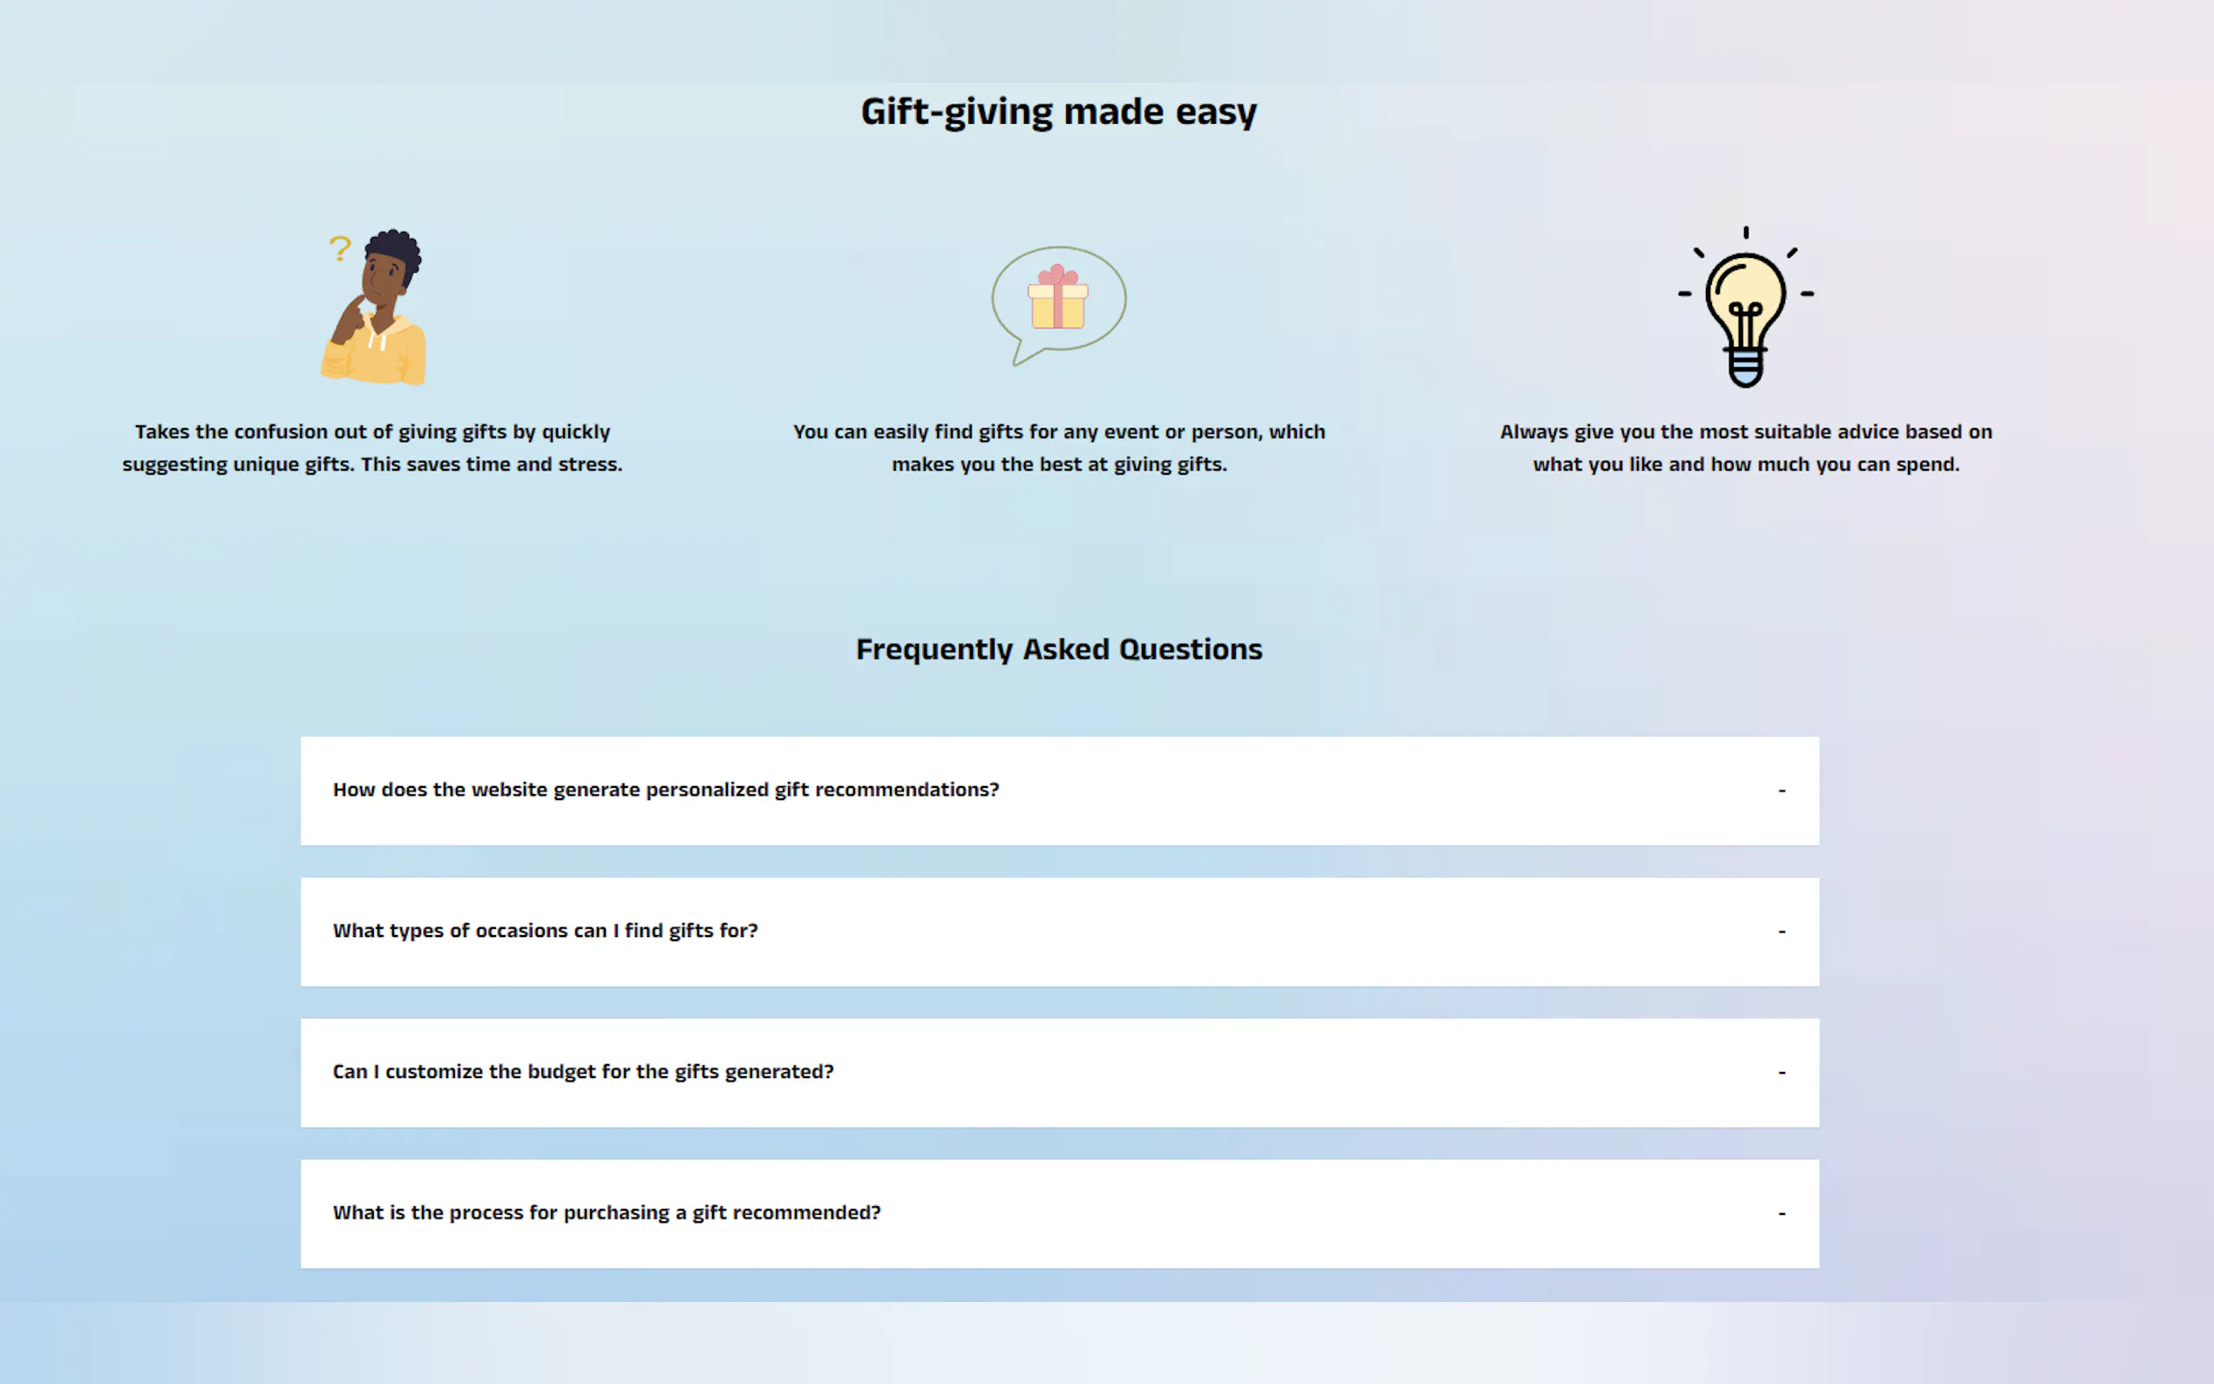Toggle the dash on the occasions FAQ row
This screenshot has height=1384, width=2214.
point(1781,932)
